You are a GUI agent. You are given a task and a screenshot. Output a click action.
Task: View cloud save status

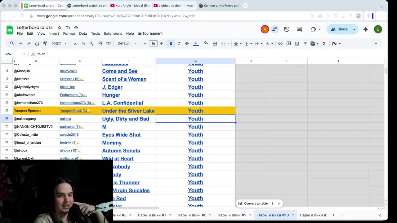[x=76, y=28]
